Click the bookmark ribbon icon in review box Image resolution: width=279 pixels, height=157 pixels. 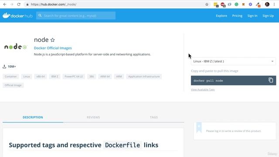pyautogui.click(x=199, y=127)
